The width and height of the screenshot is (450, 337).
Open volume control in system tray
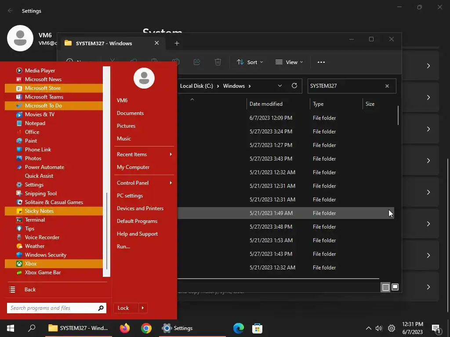click(379, 328)
